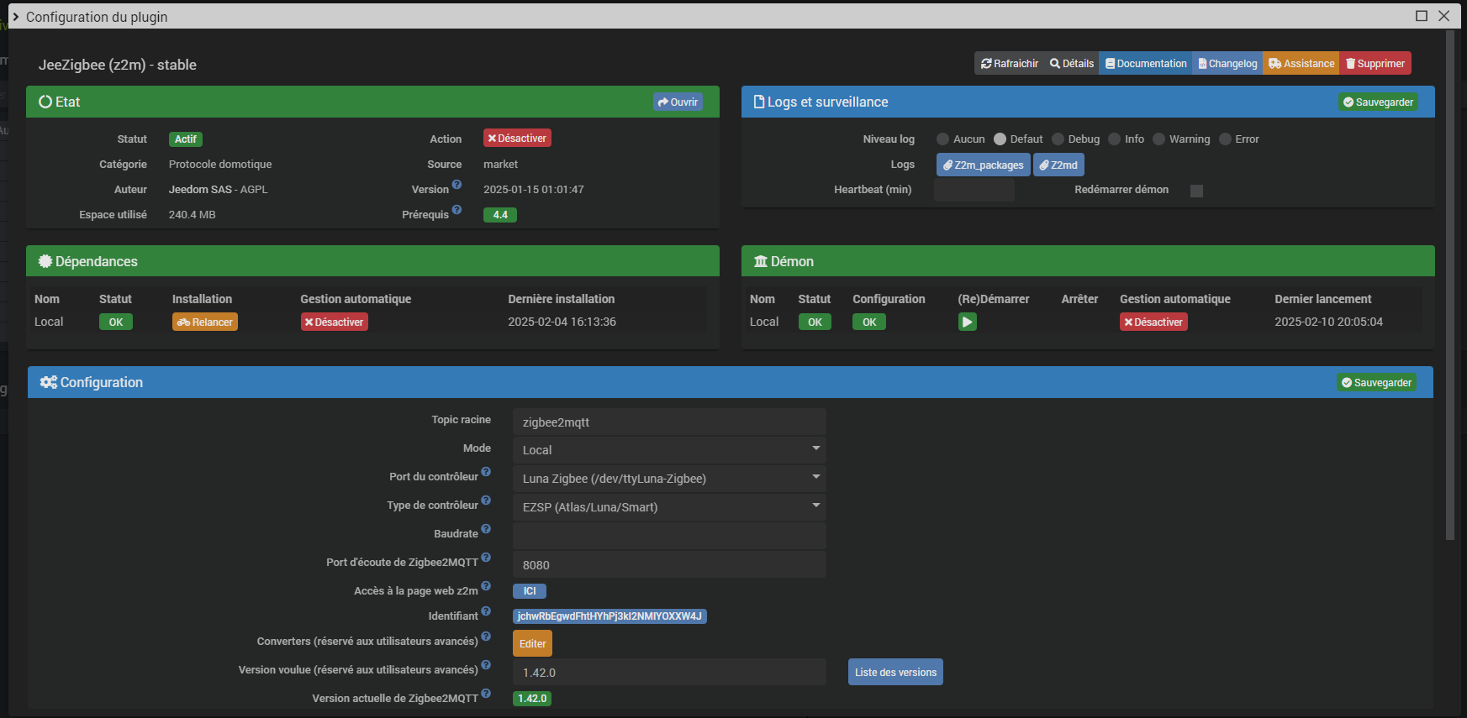This screenshot has width=1467, height=718.
Task: Click the Topic racine input
Action: pos(669,422)
